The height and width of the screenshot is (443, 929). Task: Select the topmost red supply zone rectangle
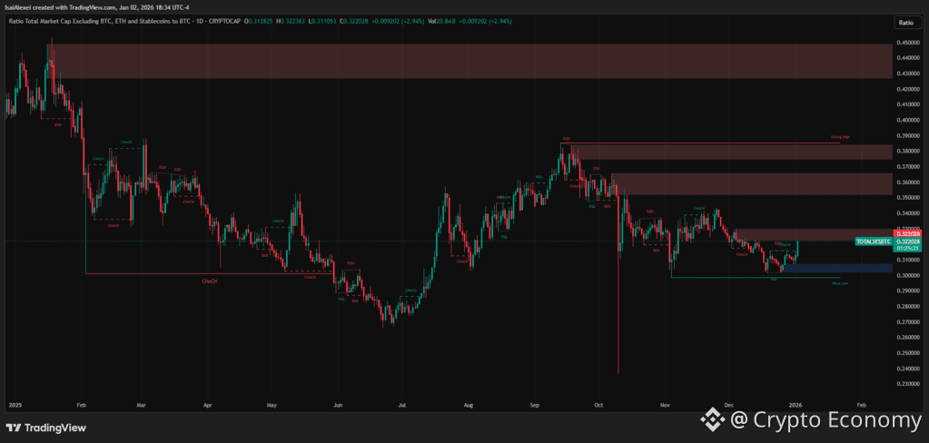471,61
